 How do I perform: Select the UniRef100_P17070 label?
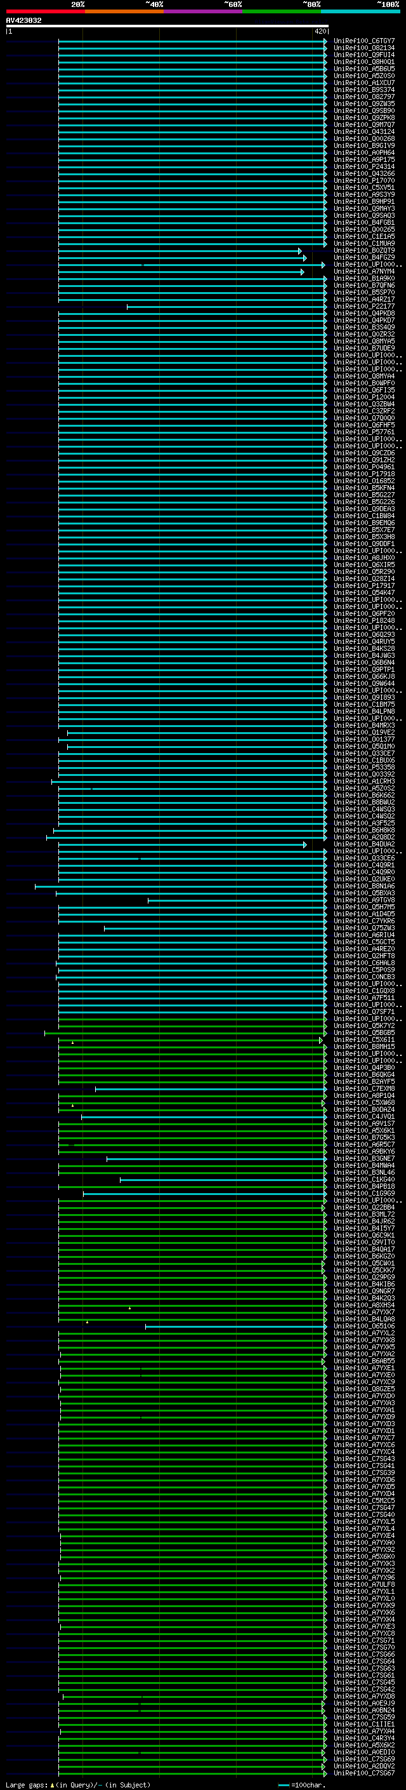(x=363, y=181)
